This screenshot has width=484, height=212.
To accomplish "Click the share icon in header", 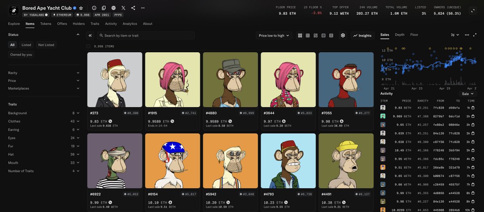I will point(133,8).
